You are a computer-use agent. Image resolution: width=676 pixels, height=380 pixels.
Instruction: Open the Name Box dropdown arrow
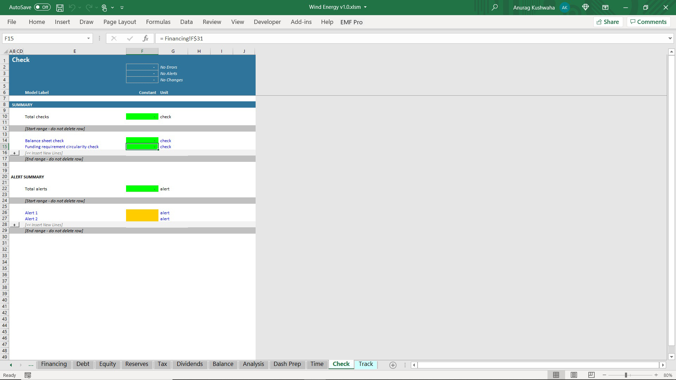[88, 38]
